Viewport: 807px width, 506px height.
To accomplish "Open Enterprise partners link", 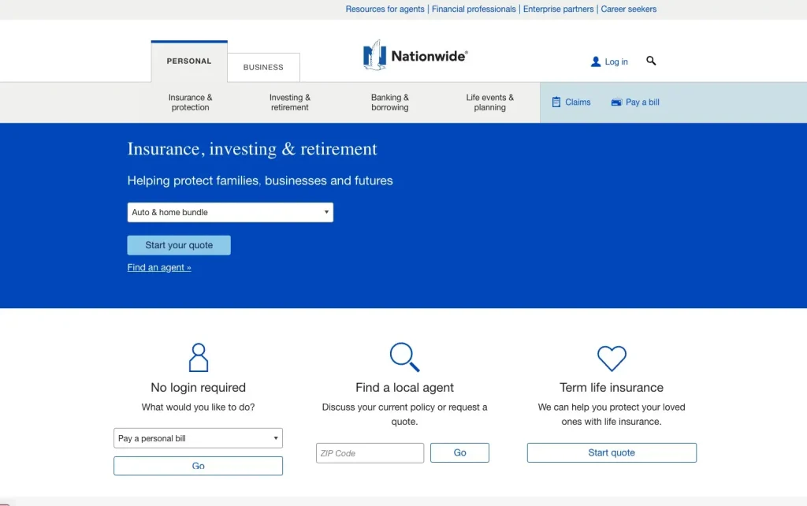I will (x=559, y=9).
